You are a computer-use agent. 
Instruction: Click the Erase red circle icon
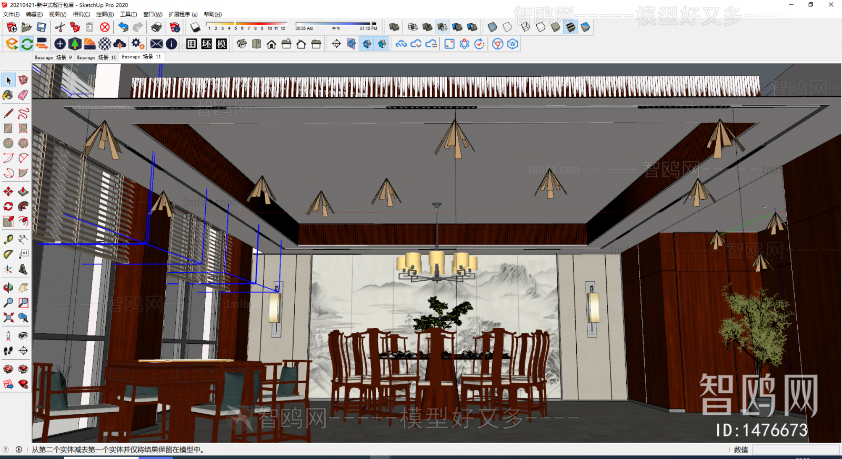click(105, 27)
